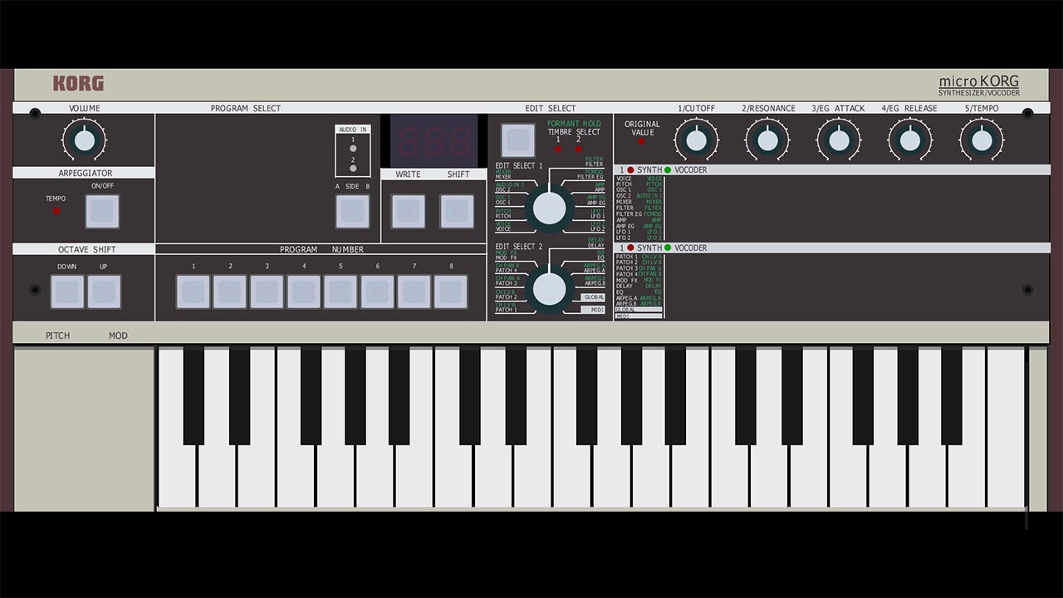The height and width of the screenshot is (598, 1063).
Task: Adjust the 1/Cutoff knob
Action: pyautogui.click(x=696, y=140)
